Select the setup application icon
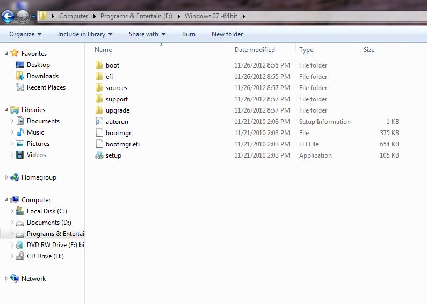Screen dimensions: 427x304 [x=99, y=155]
